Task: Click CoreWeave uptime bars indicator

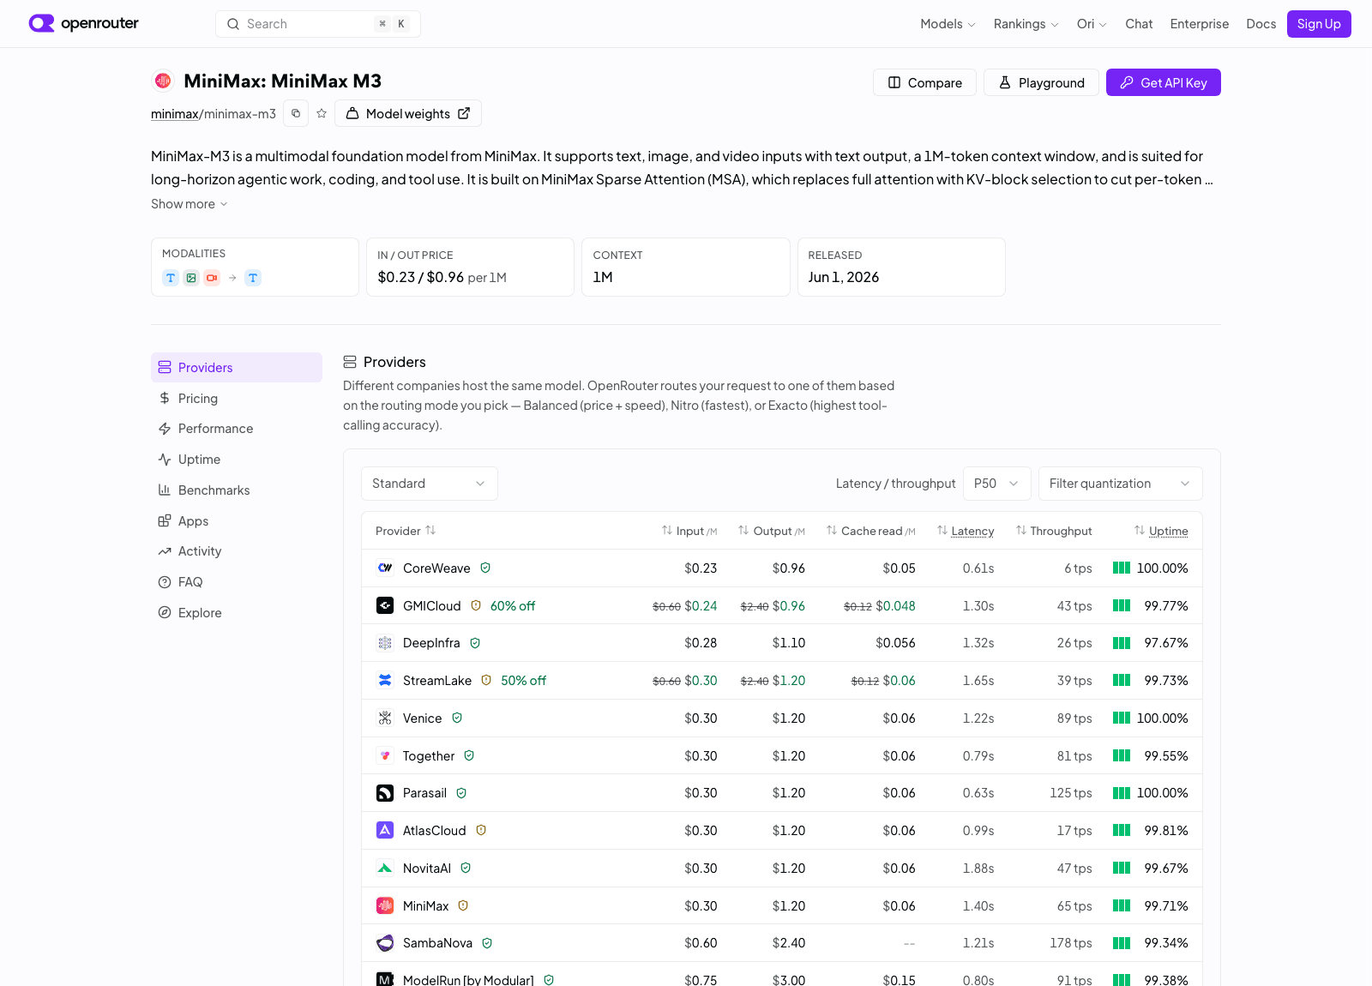Action: click(x=1122, y=568)
